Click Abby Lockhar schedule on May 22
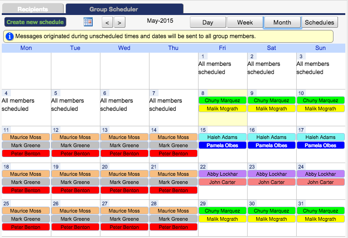The height and width of the screenshot is (238, 348). (x=222, y=174)
